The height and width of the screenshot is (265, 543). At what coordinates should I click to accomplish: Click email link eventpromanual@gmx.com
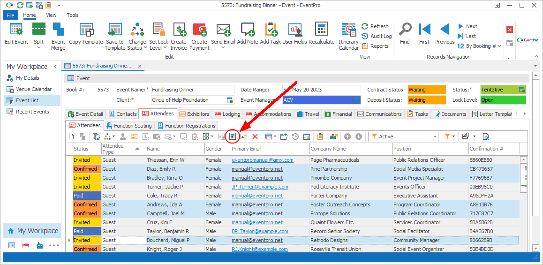pos(263,160)
